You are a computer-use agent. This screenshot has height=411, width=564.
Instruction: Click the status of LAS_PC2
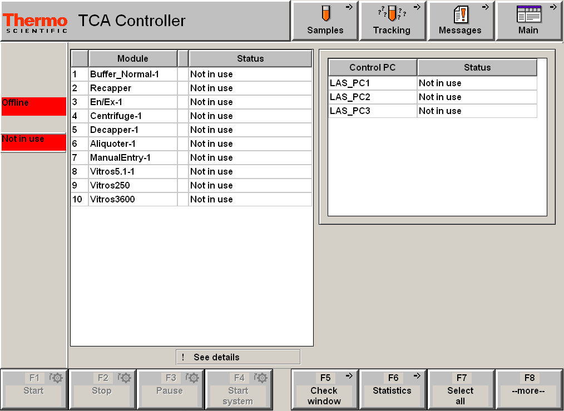(x=477, y=97)
